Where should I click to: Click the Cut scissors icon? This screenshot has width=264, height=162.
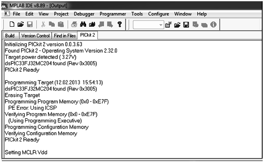[43, 25]
